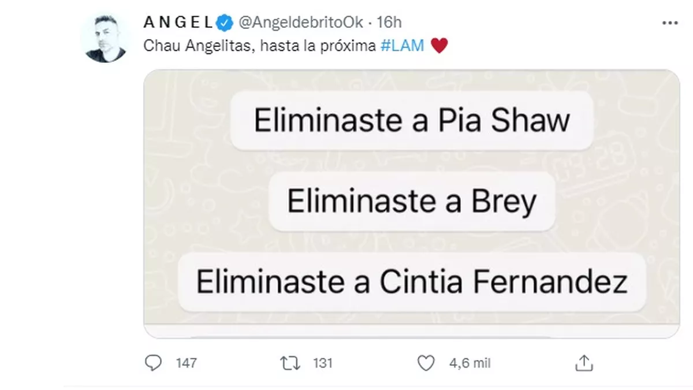Screen dimensions: 693x390
Task: Click the reply speech bubble icon
Action: coord(152,362)
